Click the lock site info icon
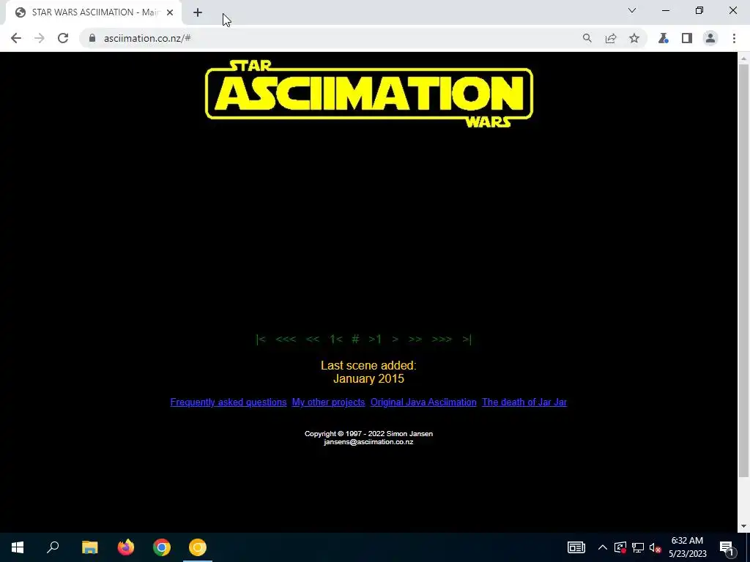Screen dimensions: 750x562 pos(92,38)
